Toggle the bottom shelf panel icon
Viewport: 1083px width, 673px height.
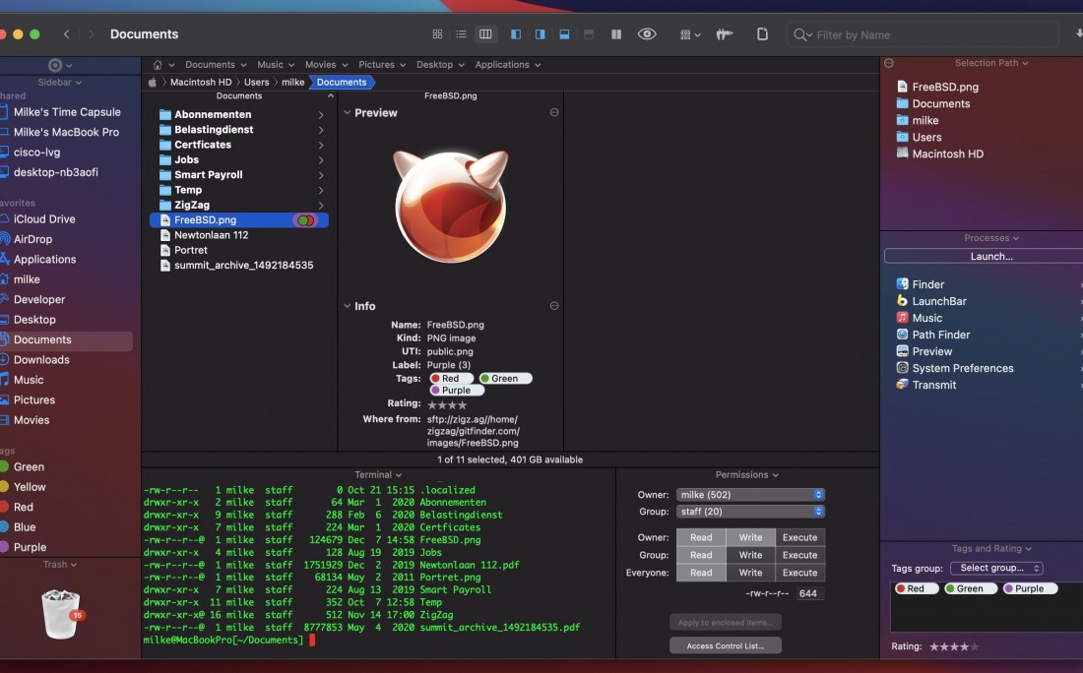tap(564, 34)
